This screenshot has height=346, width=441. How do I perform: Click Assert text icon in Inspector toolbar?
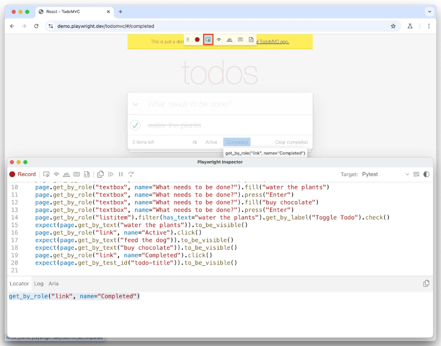coord(66,174)
